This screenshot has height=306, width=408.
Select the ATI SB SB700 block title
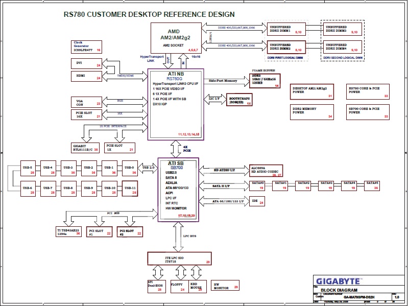tap(176, 165)
